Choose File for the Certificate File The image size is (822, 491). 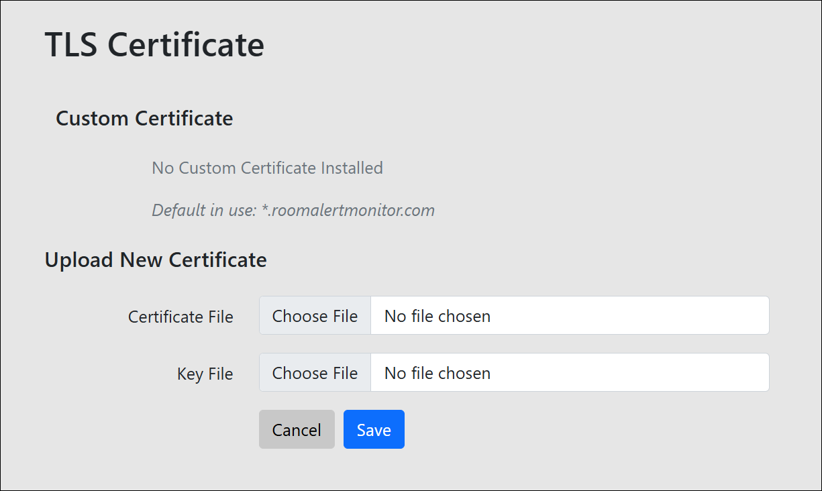pyautogui.click(x=315, y=316)
